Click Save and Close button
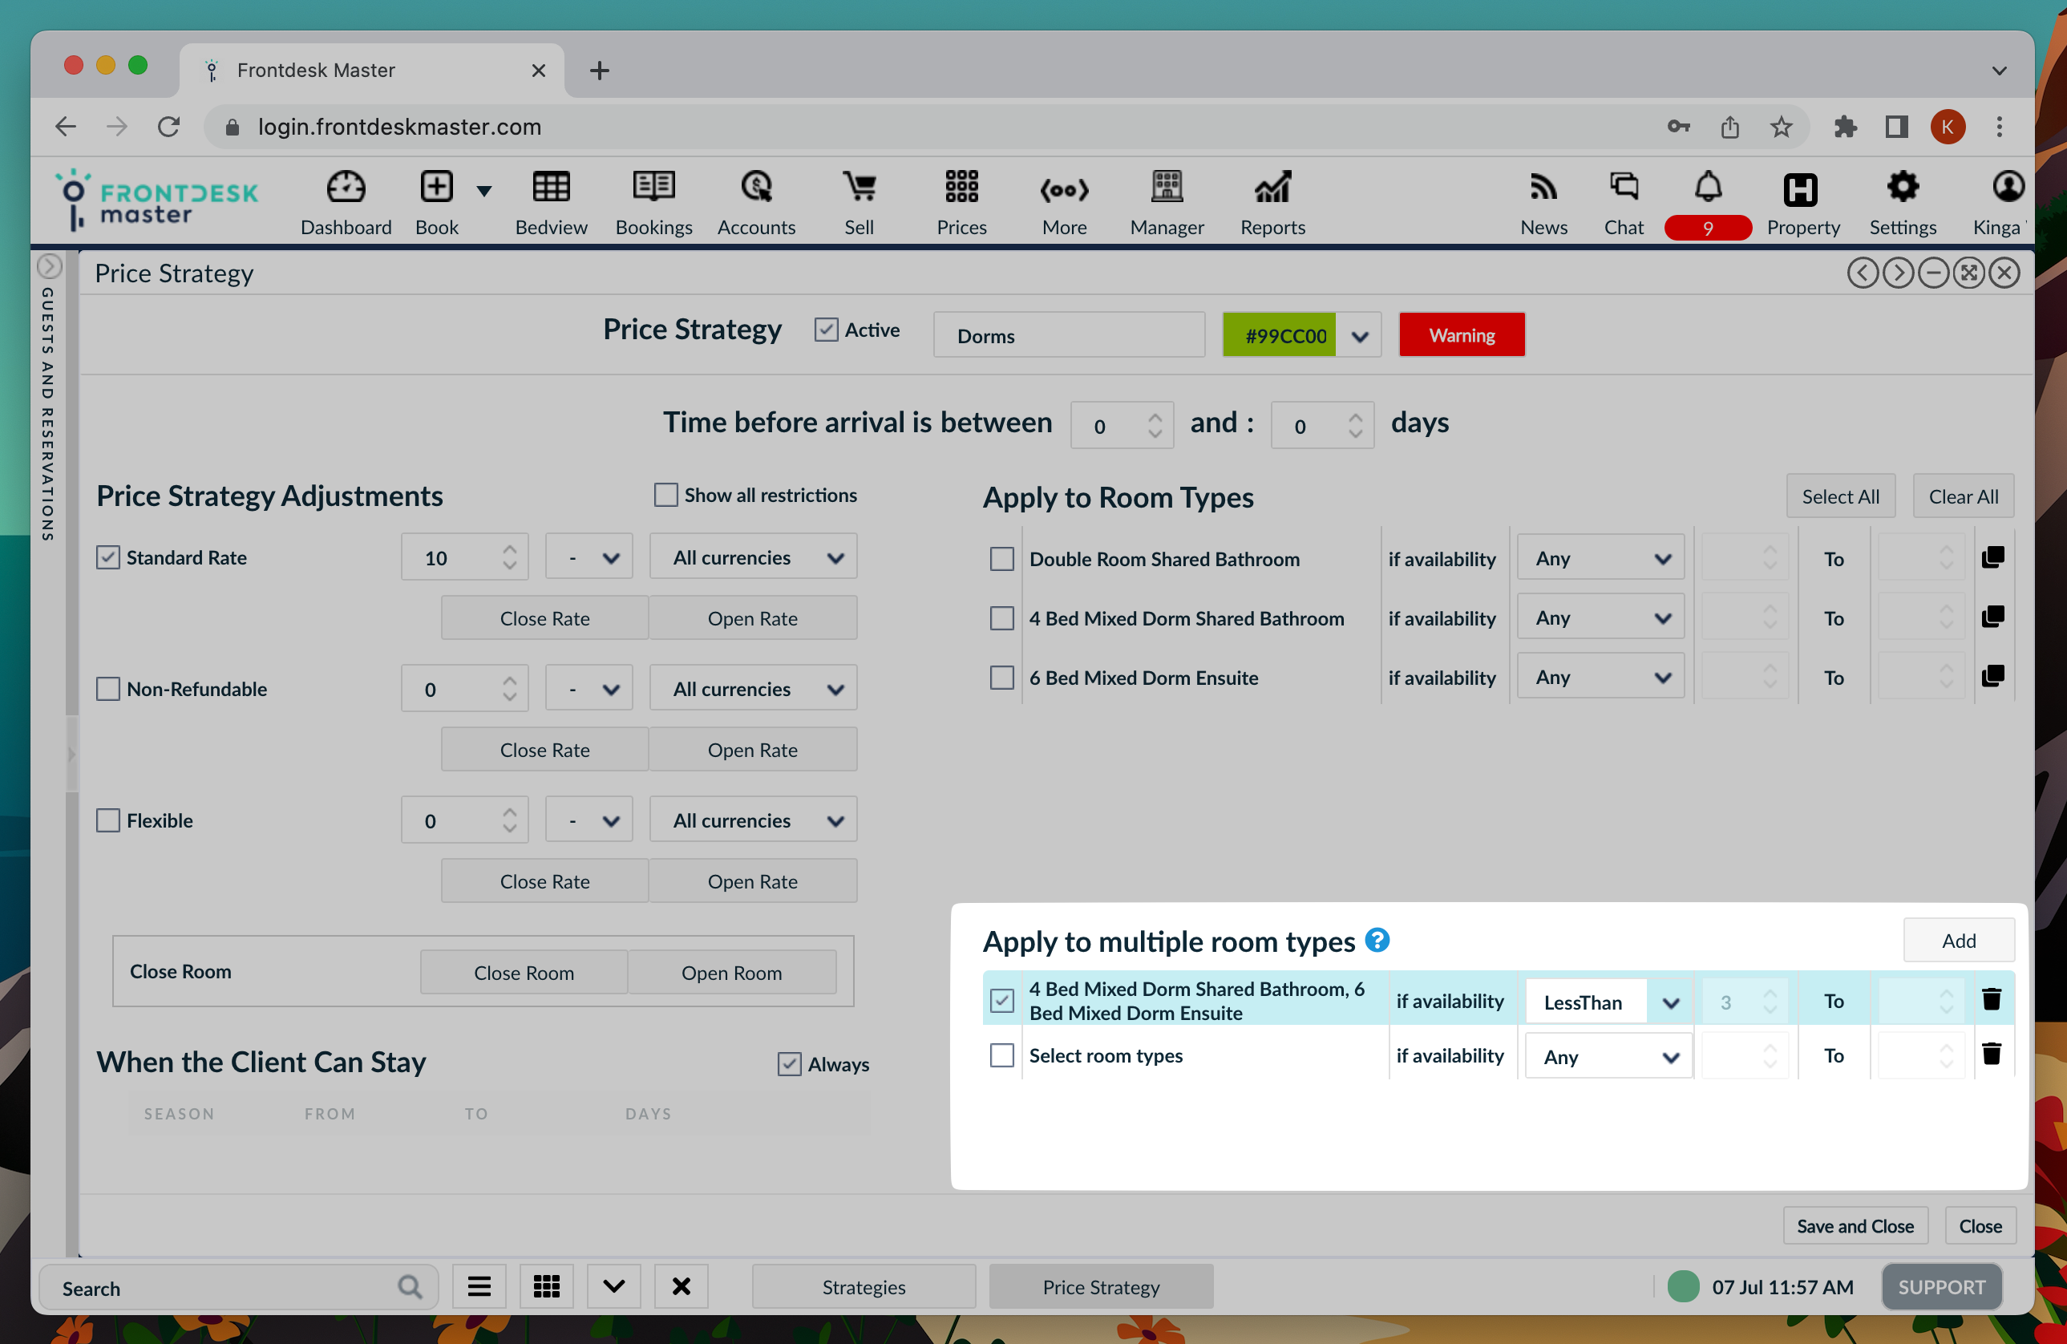 1855,1226
